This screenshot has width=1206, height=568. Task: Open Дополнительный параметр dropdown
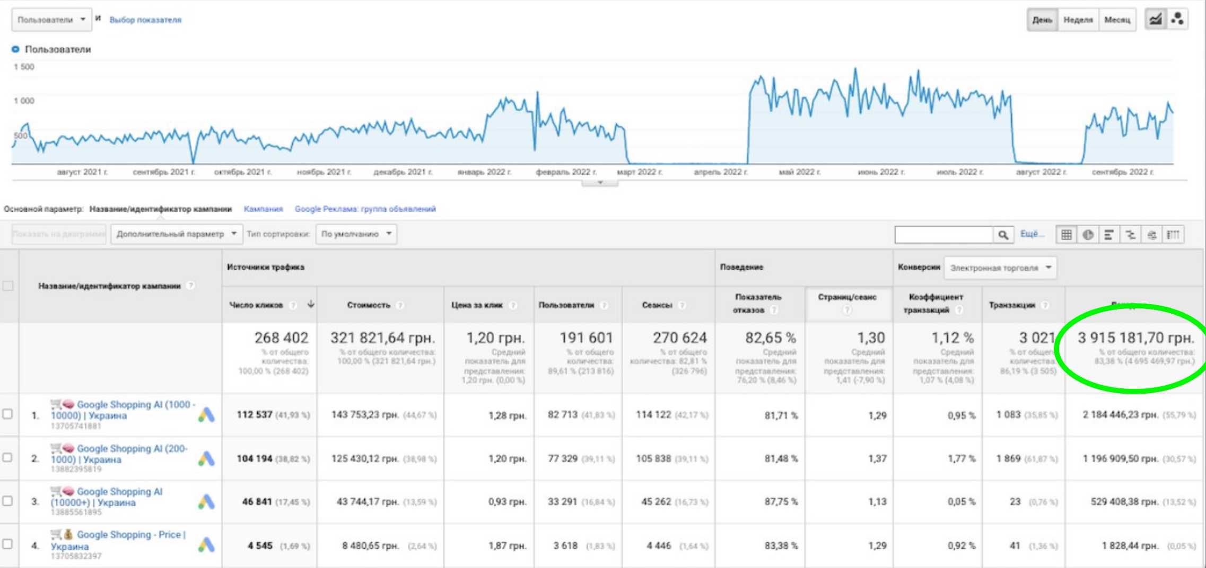177,234
